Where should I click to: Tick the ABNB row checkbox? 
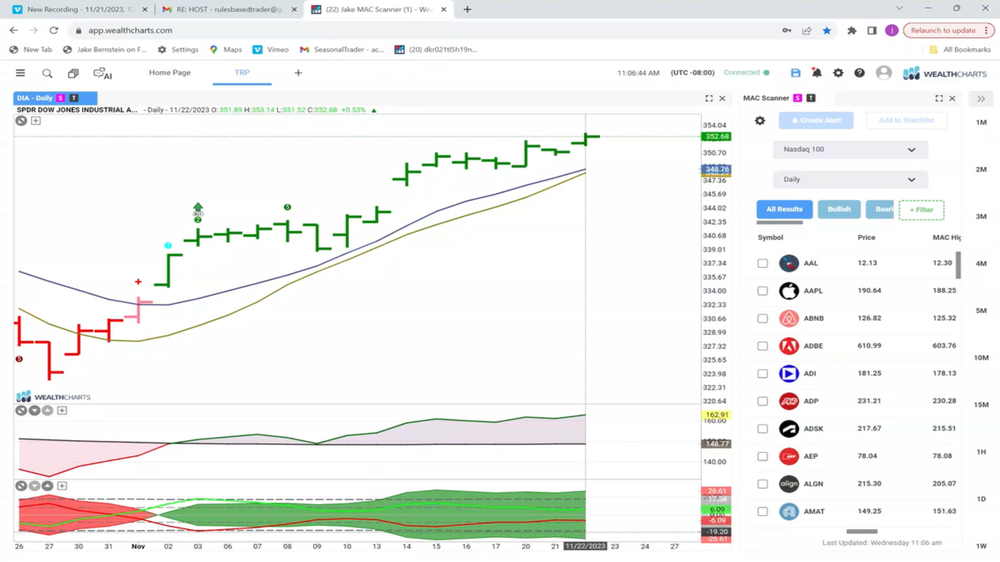pos(762,318)
